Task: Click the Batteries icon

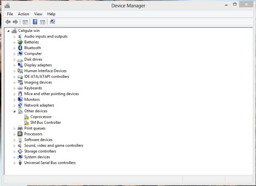Action: pyautogui.click(x=20, y=42)
